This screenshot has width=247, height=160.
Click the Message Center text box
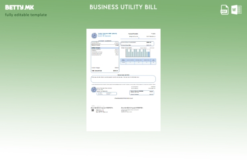123,79
